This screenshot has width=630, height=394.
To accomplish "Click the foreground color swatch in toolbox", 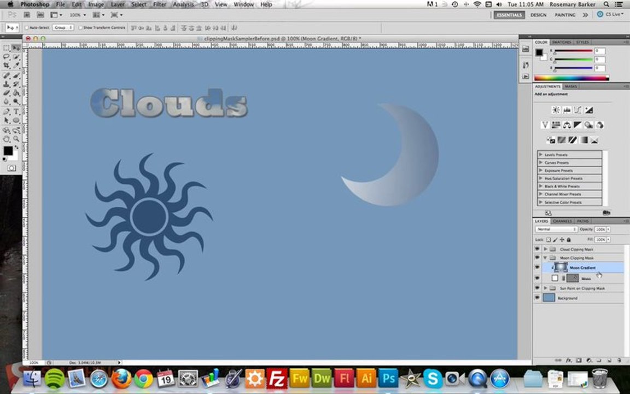I will (8, 151).
